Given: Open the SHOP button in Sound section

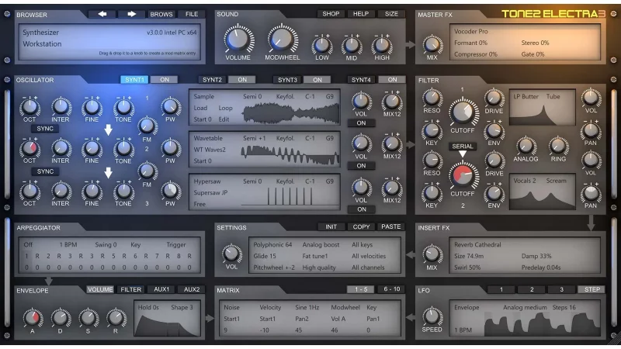Looking at the screenshot, I should [x=331, y=14].
